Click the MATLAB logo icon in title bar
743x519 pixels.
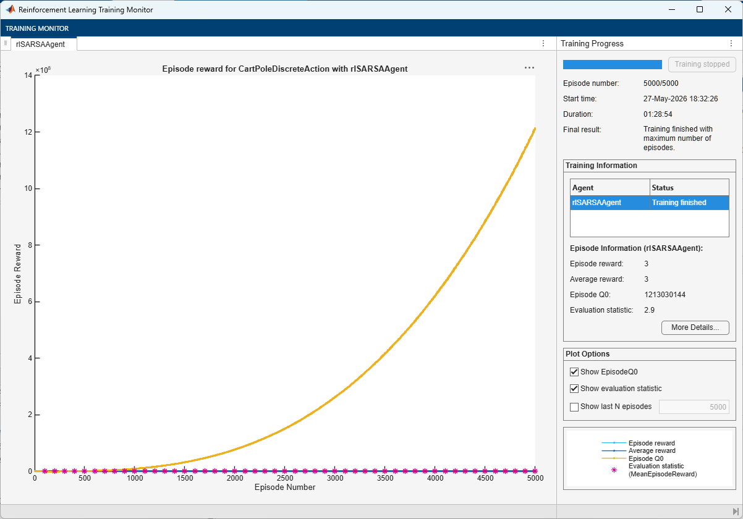click(x=11, y=9)
